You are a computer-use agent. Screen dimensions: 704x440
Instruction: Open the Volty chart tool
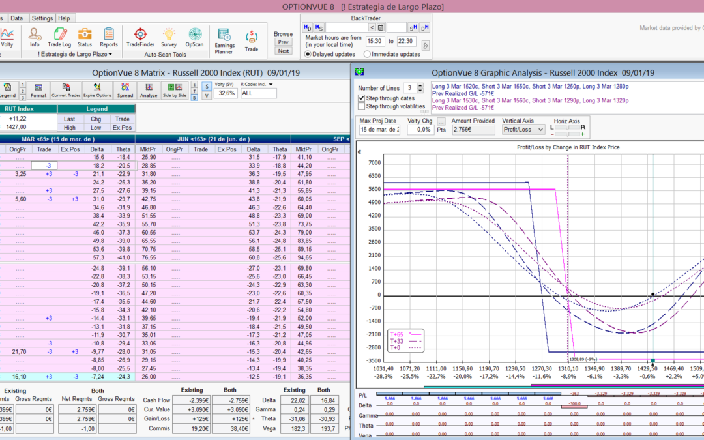[x=7, y=37]
